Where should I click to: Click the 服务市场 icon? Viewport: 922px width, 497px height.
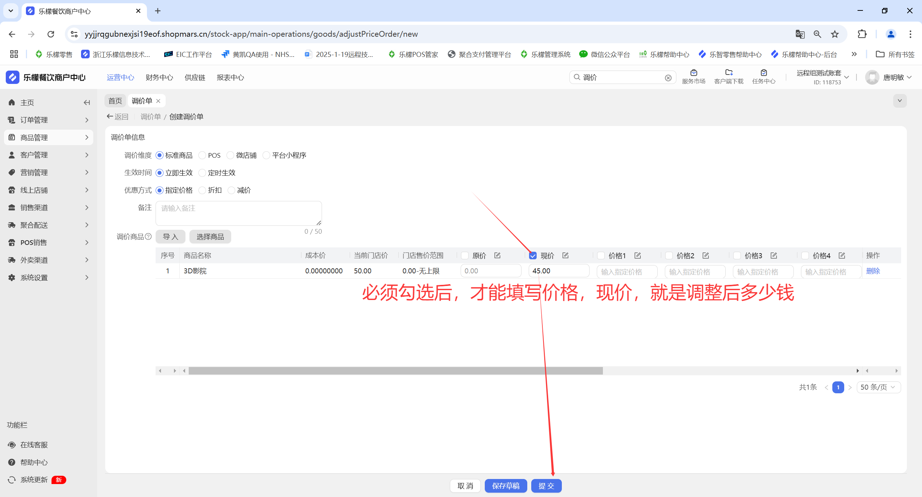pyautogui.click(x=694, y=73)
